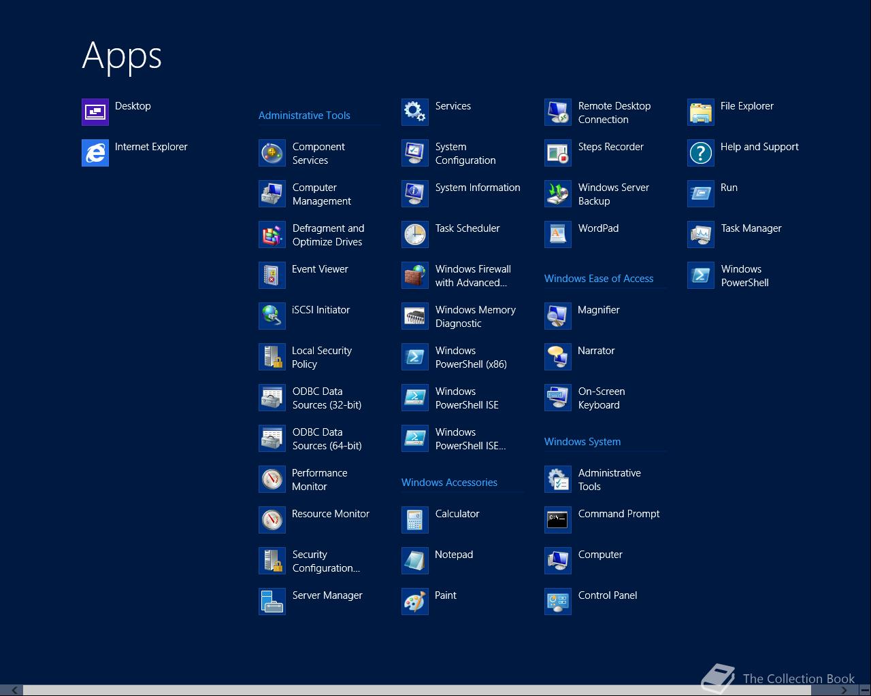Open ODBC Data Sources (32-bit) icon
871x696 pixels.
tap(272, 398)
